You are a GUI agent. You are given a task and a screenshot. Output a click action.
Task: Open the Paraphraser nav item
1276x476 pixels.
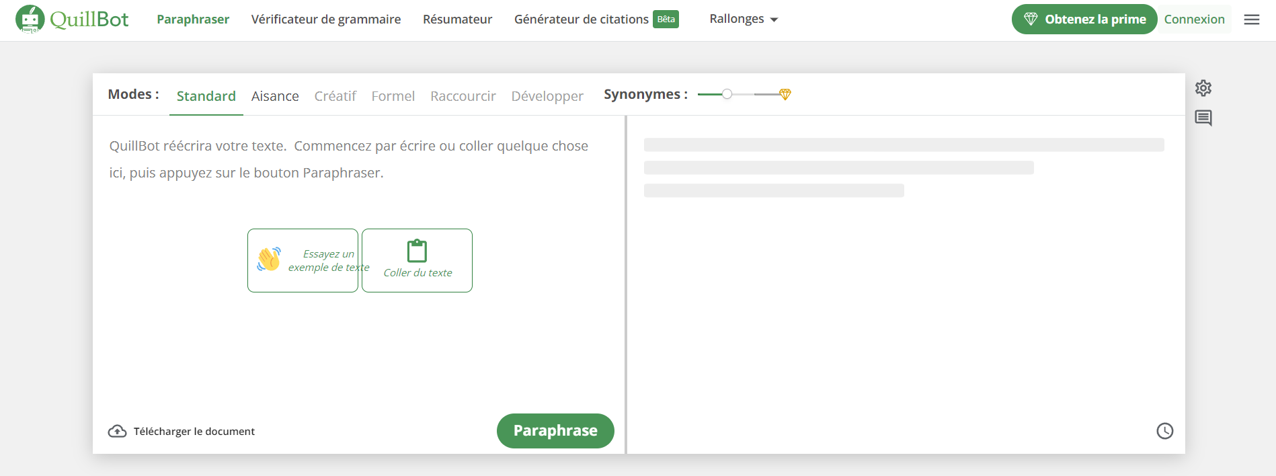point(193,19)
